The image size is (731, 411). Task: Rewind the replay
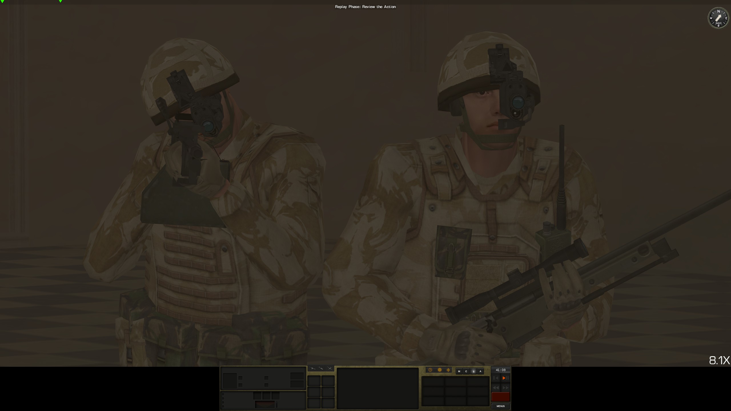tap(496, 388)
